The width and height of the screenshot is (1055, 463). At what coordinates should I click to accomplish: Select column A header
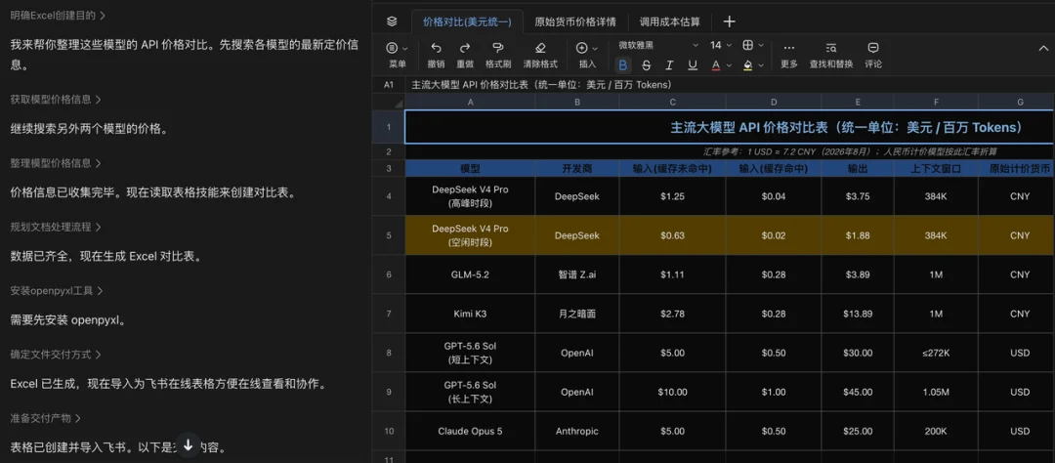click(470, 102)
